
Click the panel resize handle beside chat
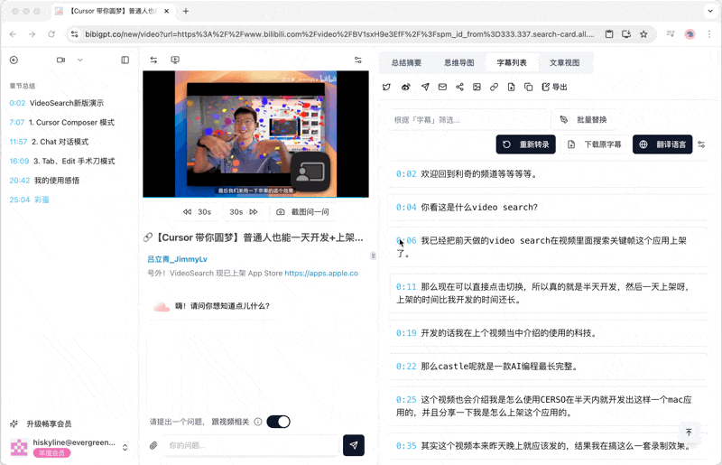point(373,256)
